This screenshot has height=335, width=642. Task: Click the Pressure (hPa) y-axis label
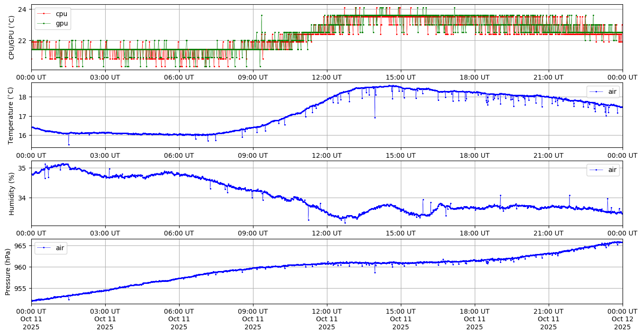(x=8, y=272)
